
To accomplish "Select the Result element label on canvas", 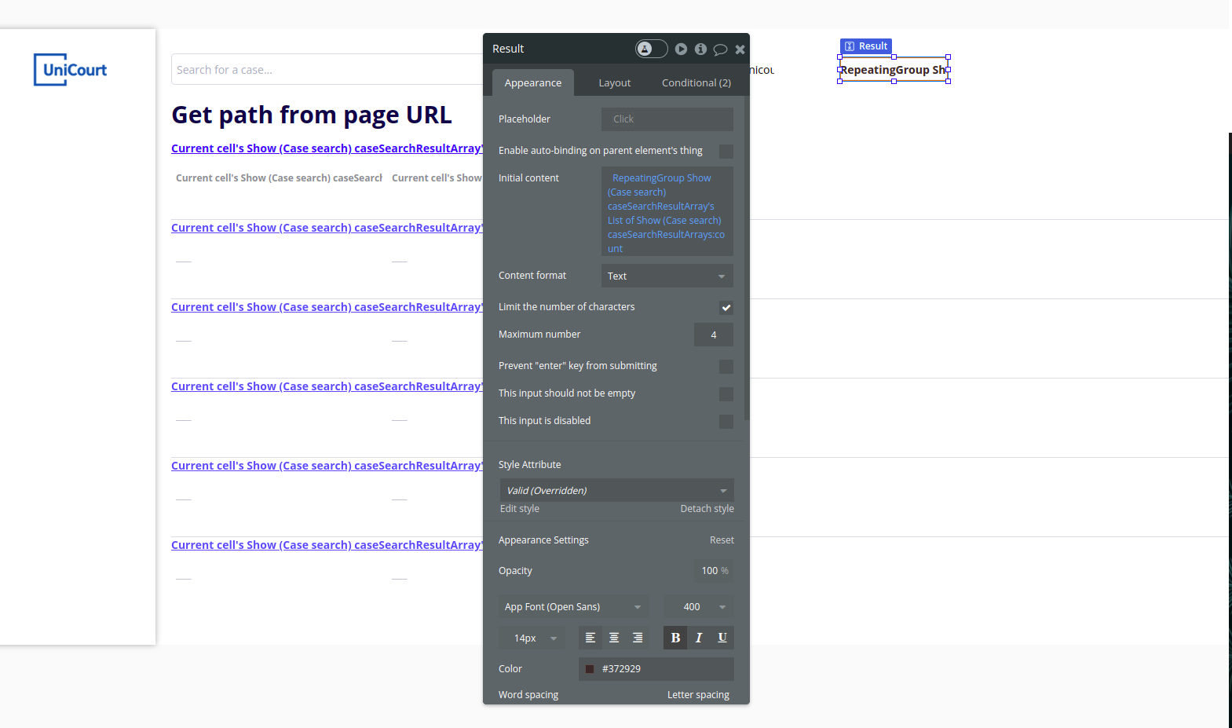I will click(866, 46).
